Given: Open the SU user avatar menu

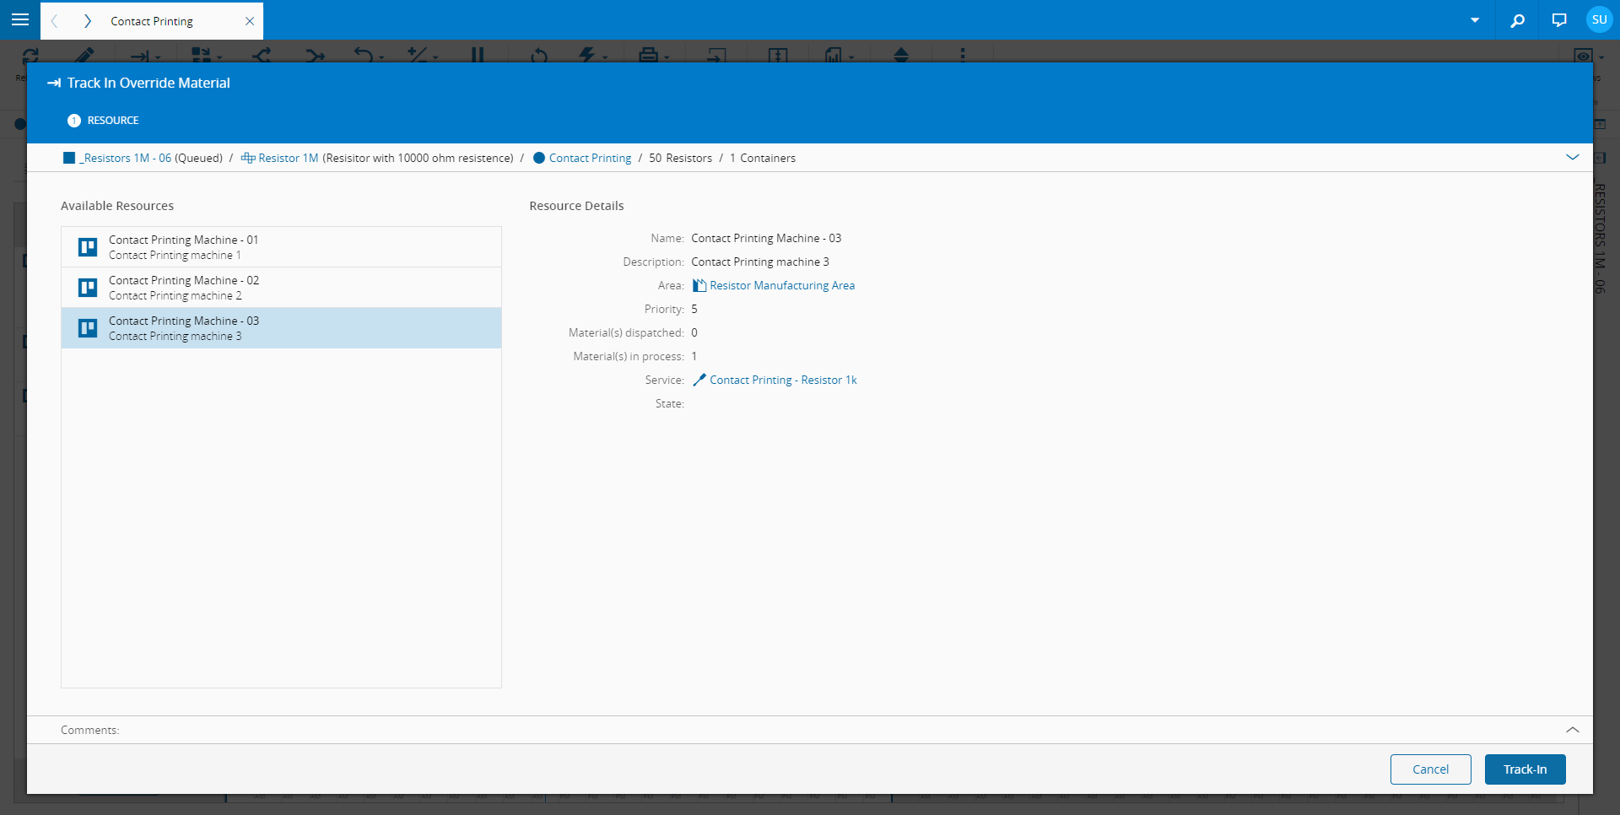Looking at the screenshot, I should 1599,20.
